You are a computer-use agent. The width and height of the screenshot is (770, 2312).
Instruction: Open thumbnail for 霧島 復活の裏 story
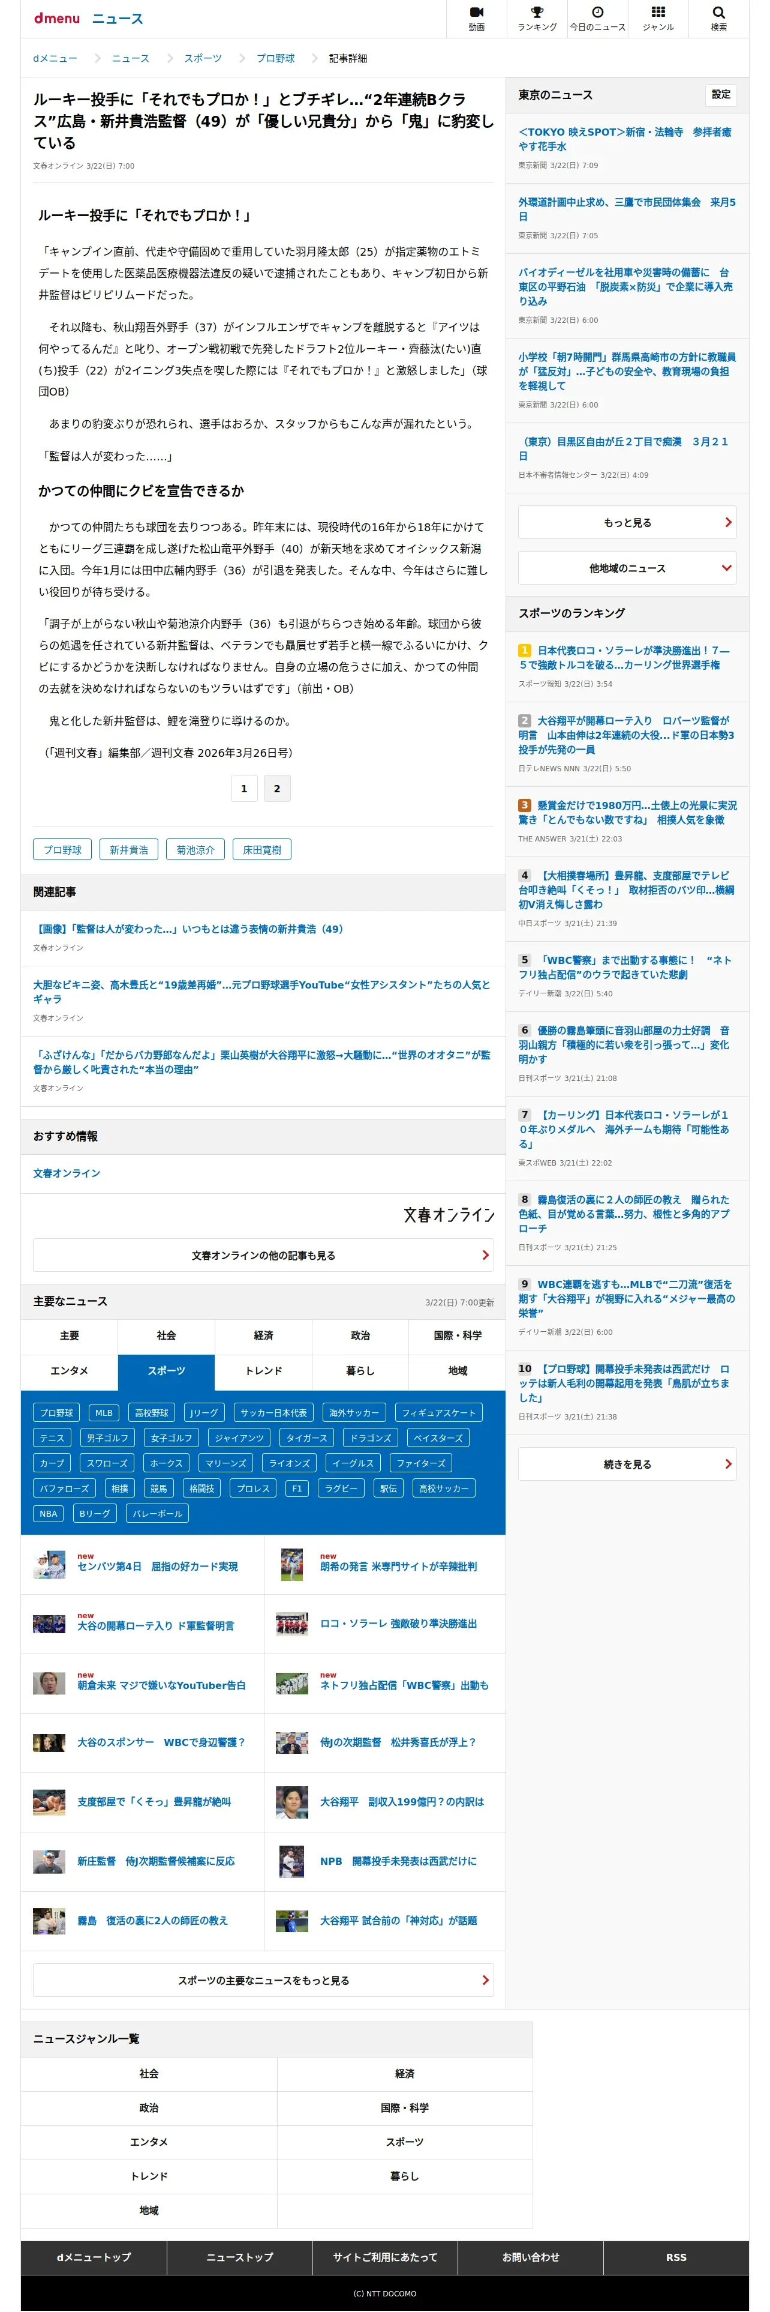(x=49, y=1920)
